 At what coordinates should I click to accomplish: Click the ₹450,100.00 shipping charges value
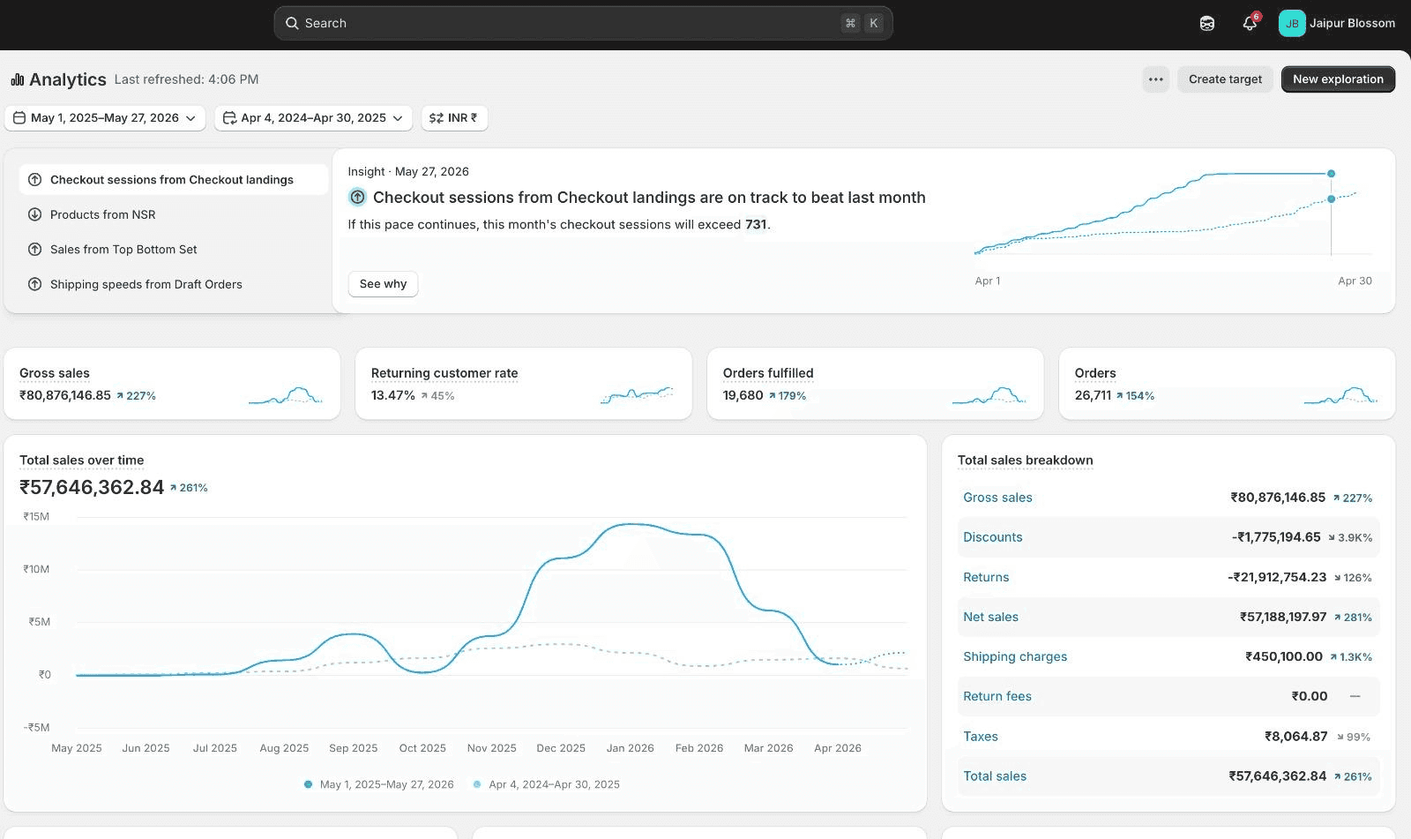(x=1284, y=656)
